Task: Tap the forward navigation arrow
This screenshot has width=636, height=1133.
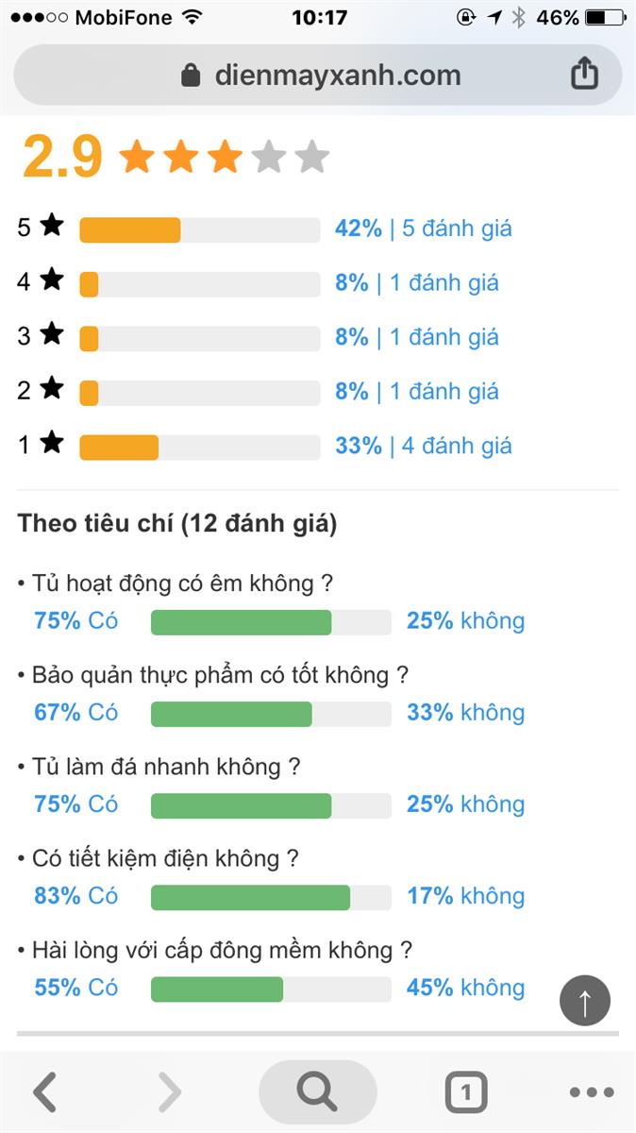Action: (170, 1092)
